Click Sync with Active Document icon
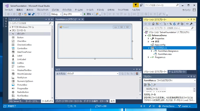Screen dimensions: 200x111 pos(171,24)
